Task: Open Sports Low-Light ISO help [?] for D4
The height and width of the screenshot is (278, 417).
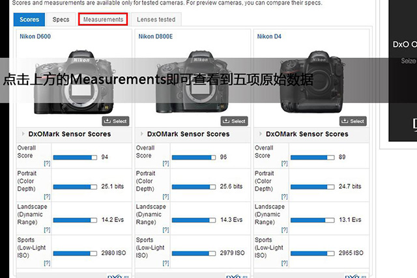Action: pyautogui.click(x=285, y=263)
